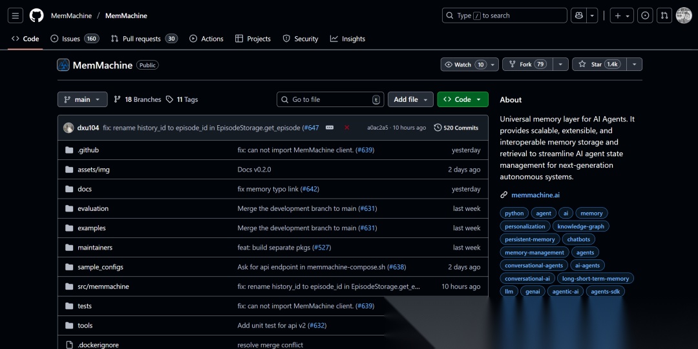Click the branch icon beside 18 Branches

(117, 99)
